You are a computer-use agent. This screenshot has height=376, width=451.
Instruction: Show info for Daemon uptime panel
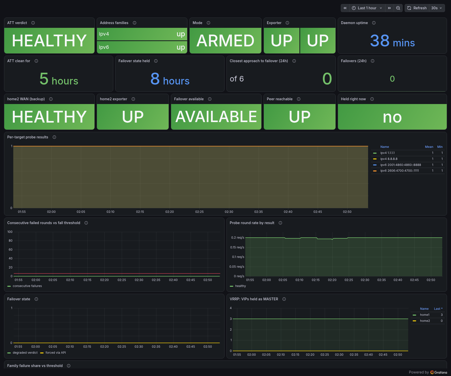click(374, 23)
